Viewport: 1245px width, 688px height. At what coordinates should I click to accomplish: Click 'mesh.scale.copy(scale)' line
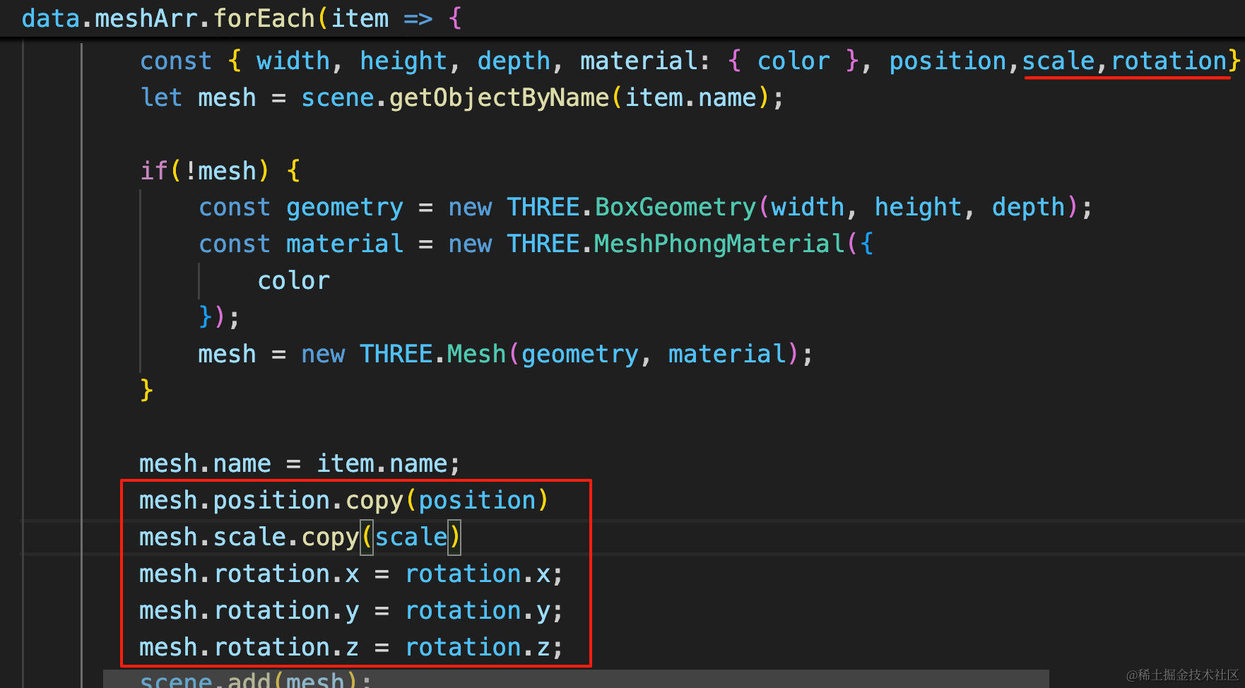pos(300,538)
